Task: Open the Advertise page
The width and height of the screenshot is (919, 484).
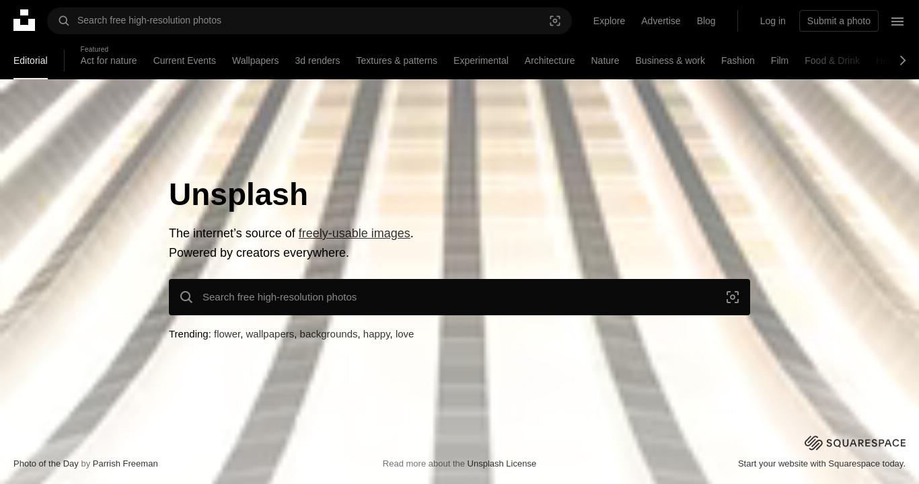Action: (x=661, y=21)
